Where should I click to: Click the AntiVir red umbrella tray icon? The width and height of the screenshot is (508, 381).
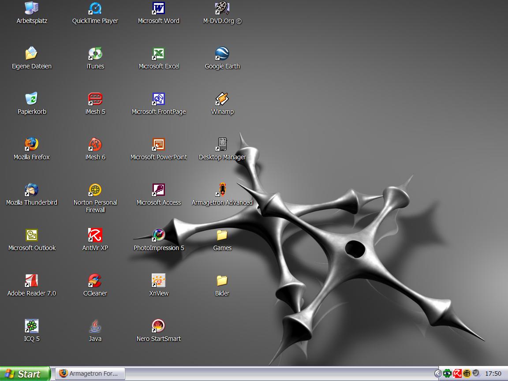tap(457, 374)
